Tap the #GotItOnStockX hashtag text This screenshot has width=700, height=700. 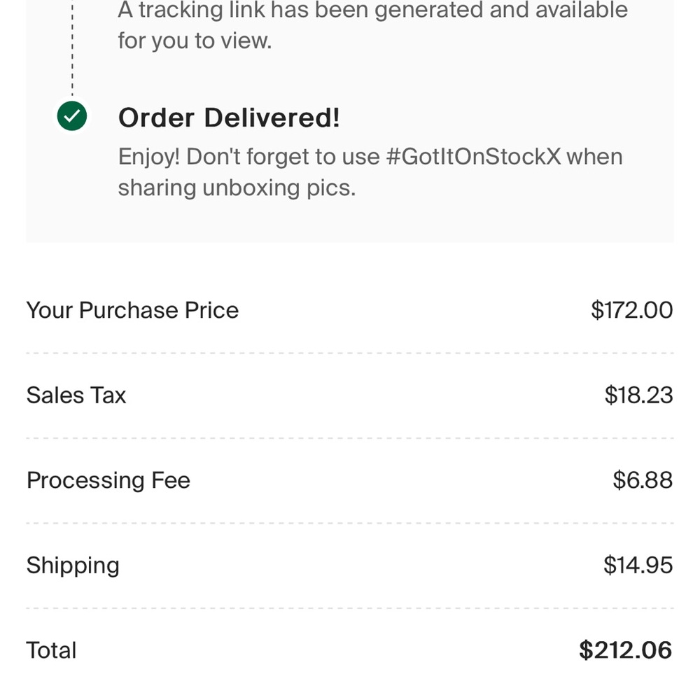click(x=473, y=156)
